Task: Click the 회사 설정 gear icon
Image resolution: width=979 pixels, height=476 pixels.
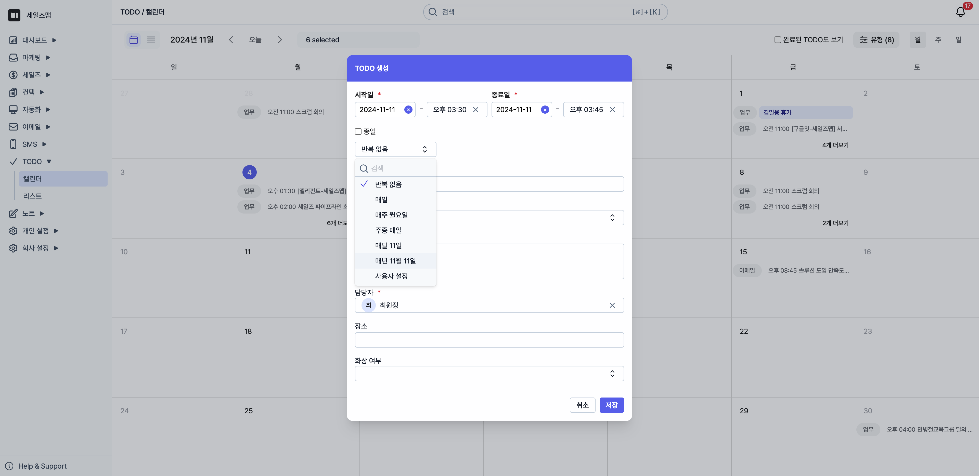Action: (13, 248)
